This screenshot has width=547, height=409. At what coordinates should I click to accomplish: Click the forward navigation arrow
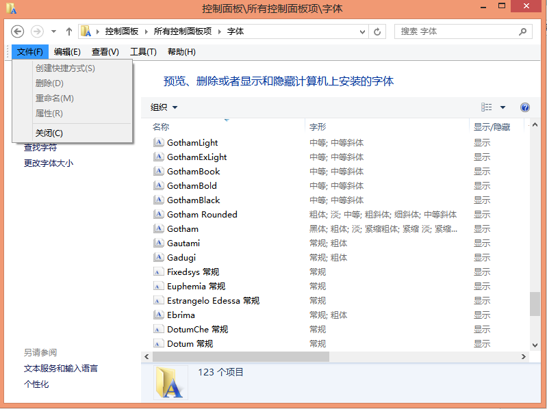tap(37, 31)
